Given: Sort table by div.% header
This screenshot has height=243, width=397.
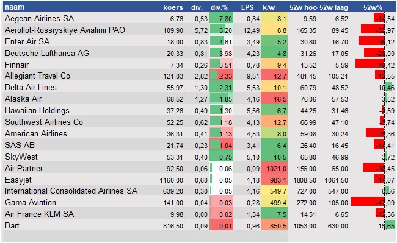Looking at the screenshot, I should pyautogui.click(x=219, y=7).
